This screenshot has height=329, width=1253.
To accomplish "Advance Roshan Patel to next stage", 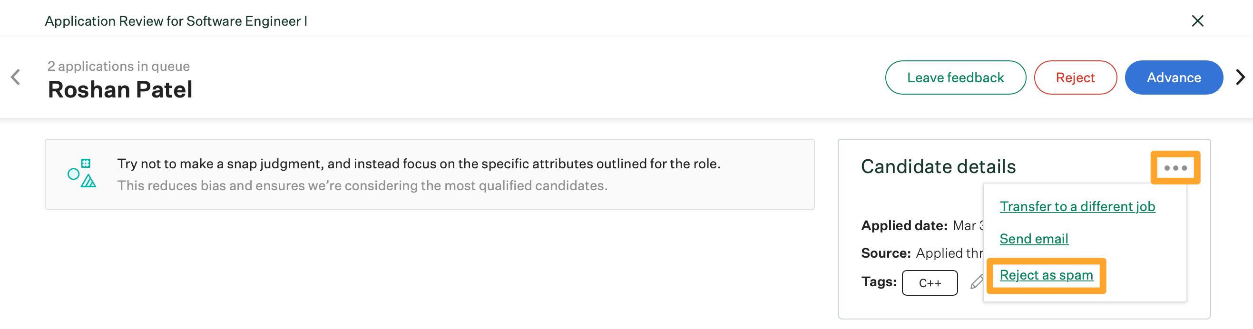I will point(1173,78).
